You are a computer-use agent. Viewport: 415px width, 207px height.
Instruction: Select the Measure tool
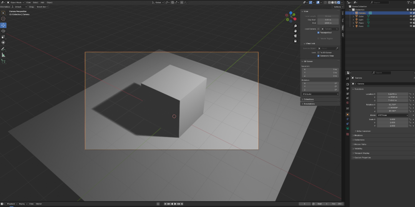pyautogui.click(x=3, y=55)
